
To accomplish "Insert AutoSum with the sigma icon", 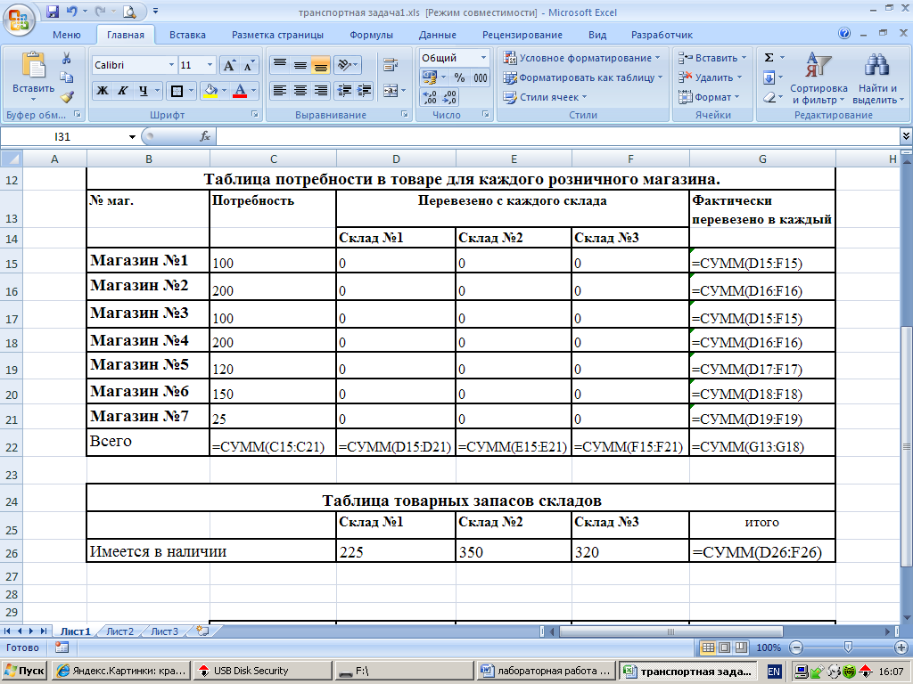I will (769, 58).
